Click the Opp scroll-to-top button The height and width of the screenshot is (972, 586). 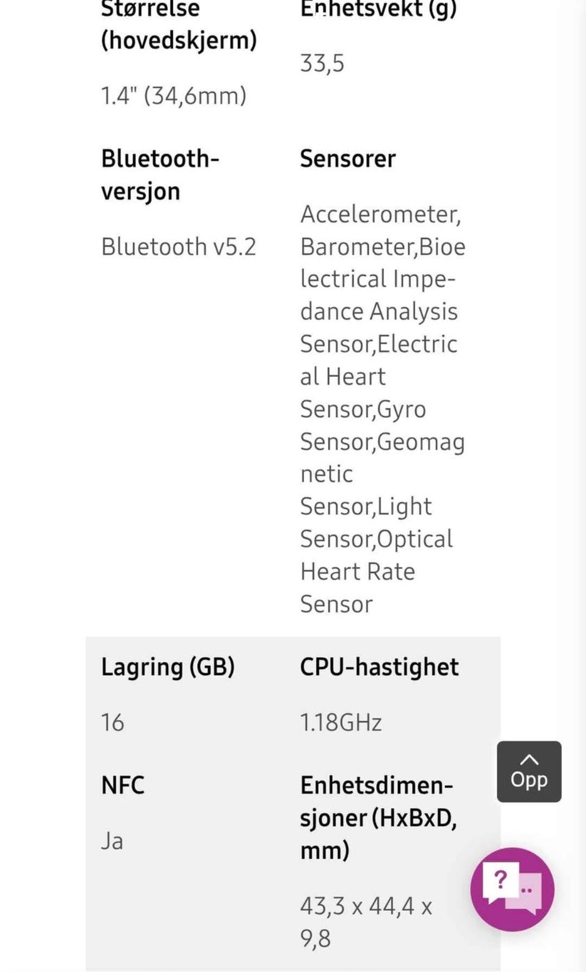tap(529, 771)
